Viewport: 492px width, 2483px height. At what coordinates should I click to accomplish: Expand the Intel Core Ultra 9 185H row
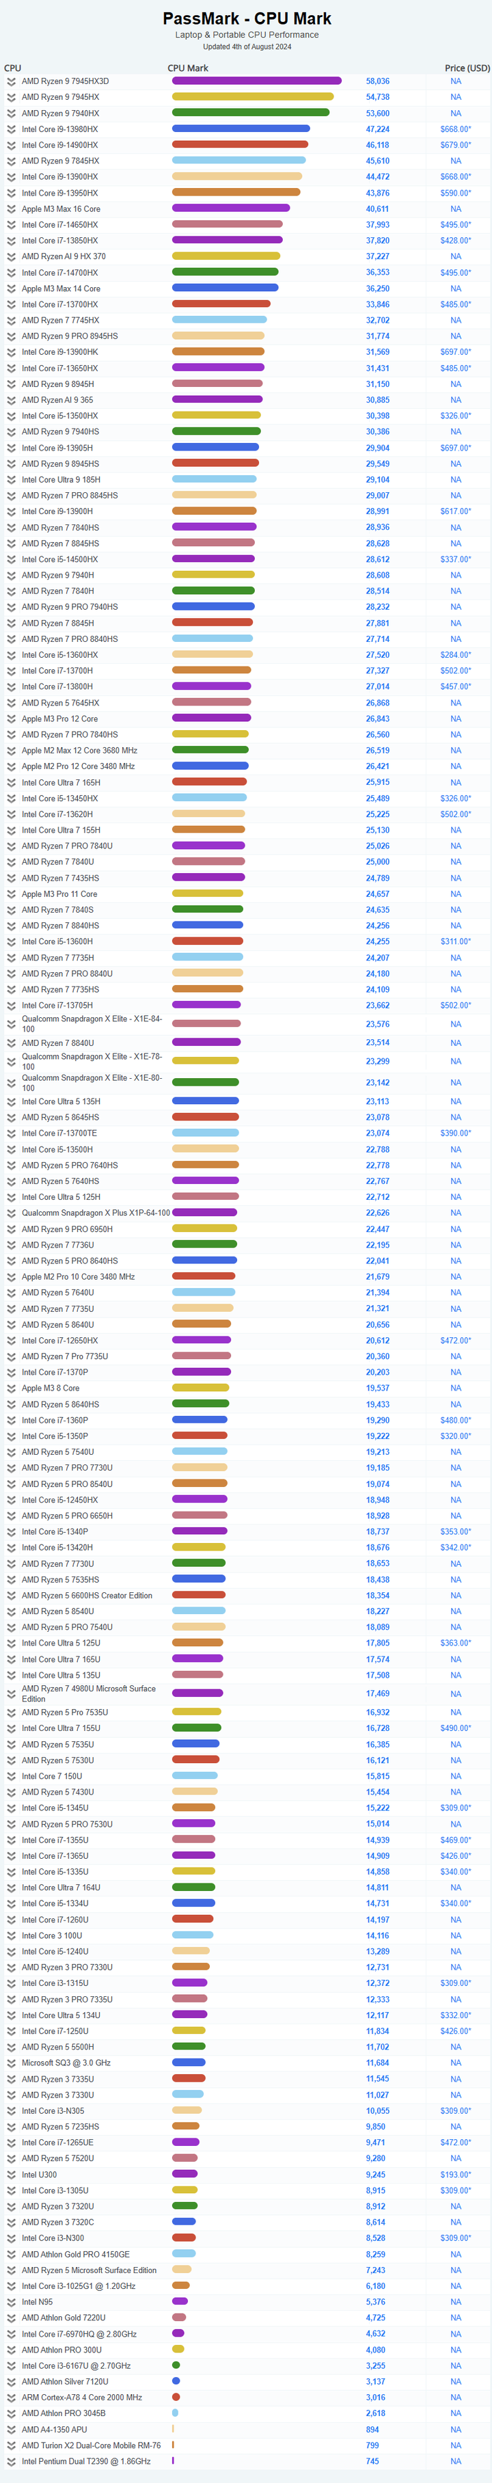pos(12,480)
